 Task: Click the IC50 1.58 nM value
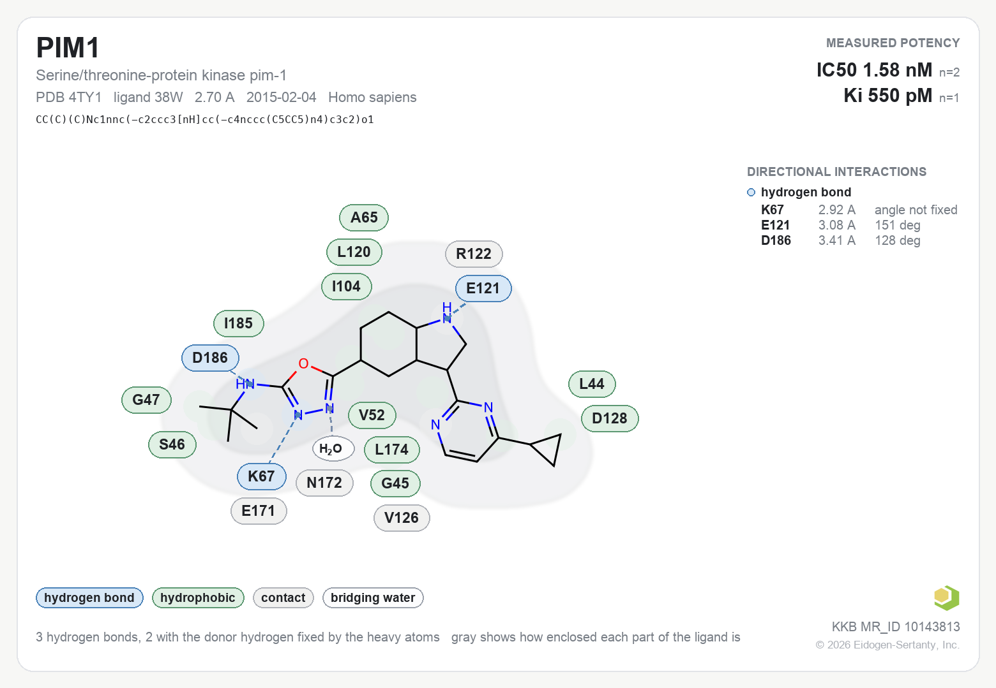point(874,70)
